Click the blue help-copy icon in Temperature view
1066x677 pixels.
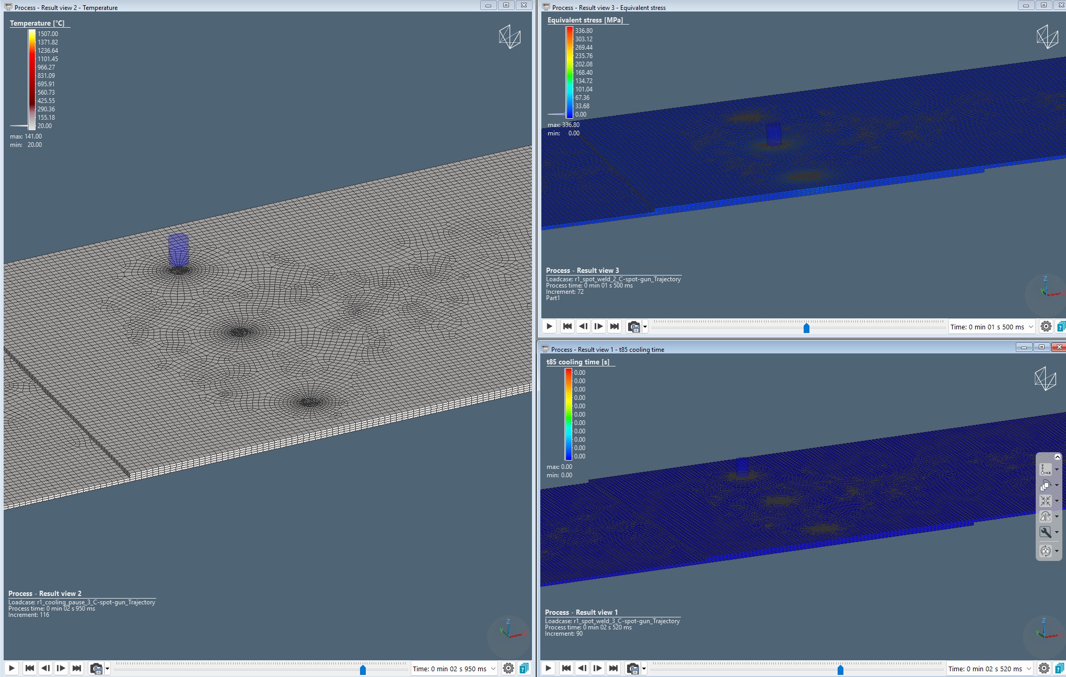pos(524,668)
